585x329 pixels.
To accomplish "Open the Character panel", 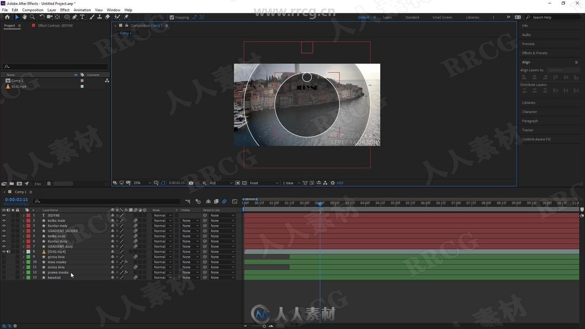I will tap(530, 112).
